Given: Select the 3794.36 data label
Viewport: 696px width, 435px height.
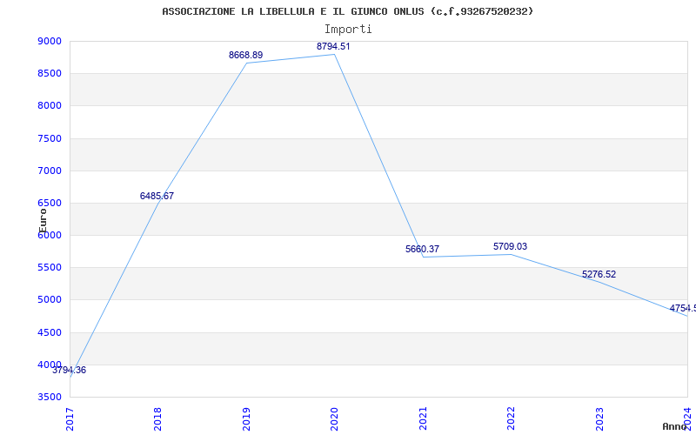Looking at the screenshot, I should (x=70, y=371).
